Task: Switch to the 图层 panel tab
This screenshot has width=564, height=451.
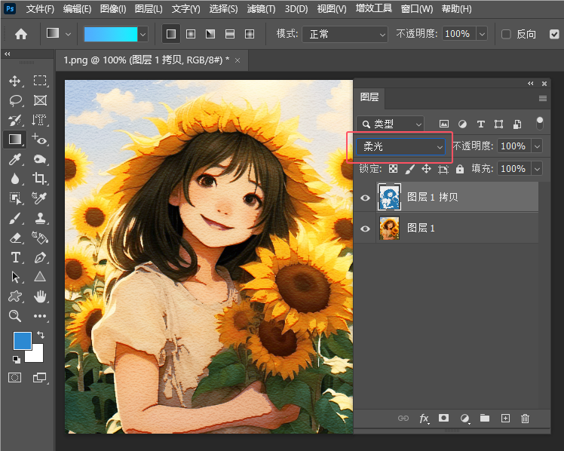Action: 369,97
